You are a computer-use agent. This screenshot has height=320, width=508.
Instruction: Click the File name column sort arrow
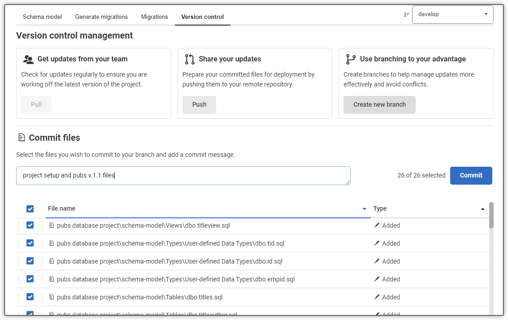pos(365,209)
